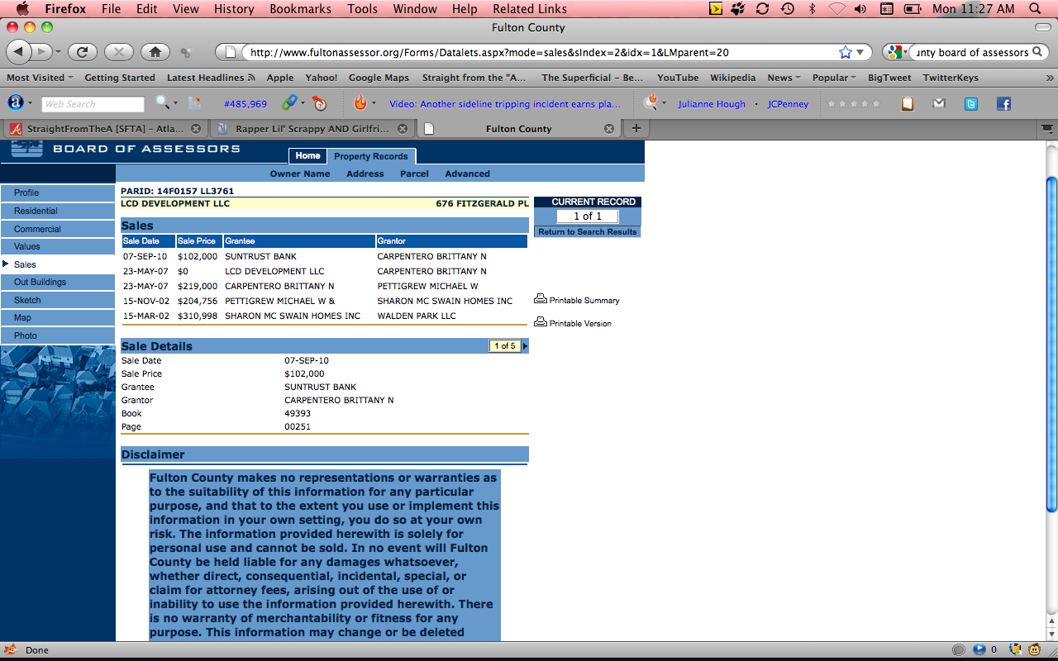Reload the current page
Viewport: 1058px width, 661px height.
coord(83,52)
